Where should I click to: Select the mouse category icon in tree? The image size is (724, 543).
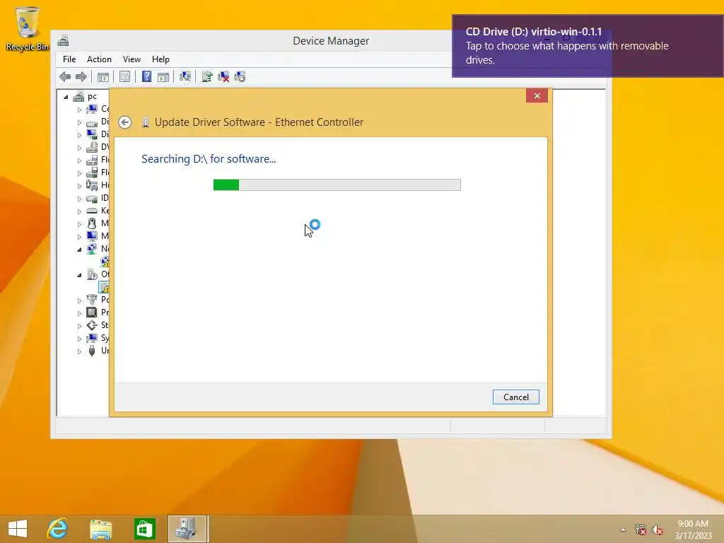[92, 223]
